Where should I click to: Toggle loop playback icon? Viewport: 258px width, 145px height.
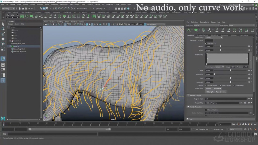point(245,129)
